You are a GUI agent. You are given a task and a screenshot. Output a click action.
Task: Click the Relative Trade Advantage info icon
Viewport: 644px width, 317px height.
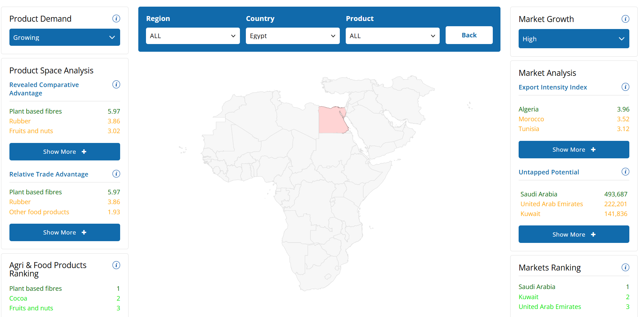coord(116,174)
